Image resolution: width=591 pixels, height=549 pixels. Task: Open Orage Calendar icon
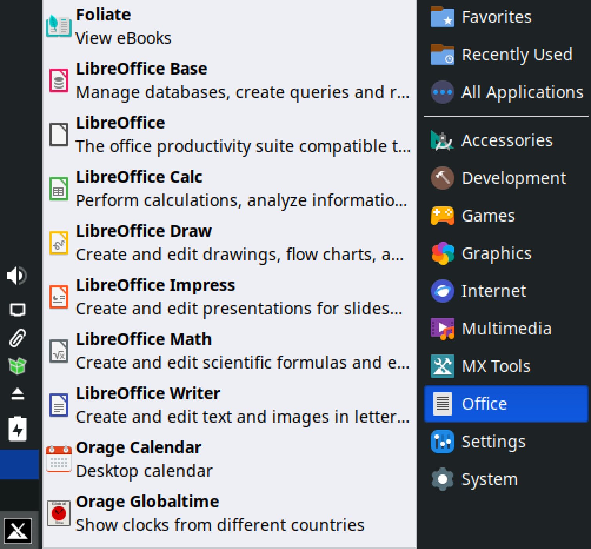coord(58,459)
